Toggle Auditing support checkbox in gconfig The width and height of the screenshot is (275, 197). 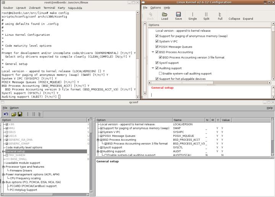[x=157, y=68]
